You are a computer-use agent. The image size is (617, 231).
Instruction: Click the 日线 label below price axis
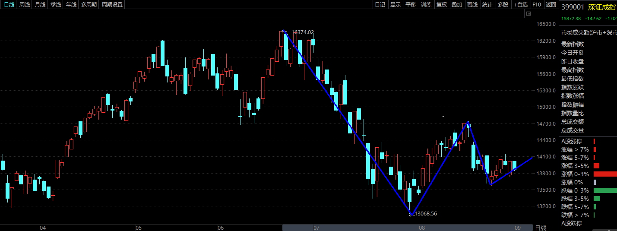[541, 228]
